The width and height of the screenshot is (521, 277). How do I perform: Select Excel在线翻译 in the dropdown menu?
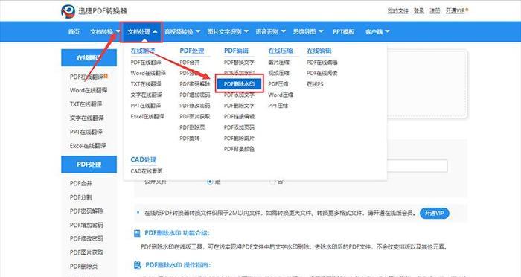[147, 116]
